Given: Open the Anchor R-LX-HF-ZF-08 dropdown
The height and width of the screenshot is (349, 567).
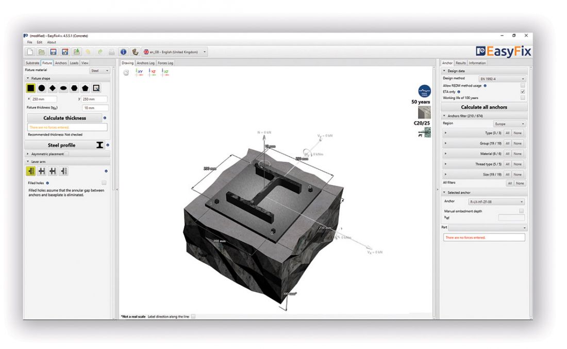Looking at the screenshot, I should coord(496,202).
